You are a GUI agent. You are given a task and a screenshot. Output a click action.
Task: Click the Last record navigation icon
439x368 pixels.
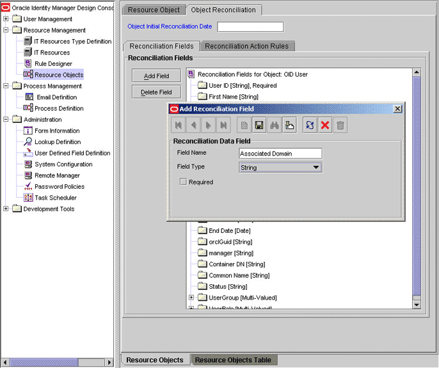(x=223, y=125)
